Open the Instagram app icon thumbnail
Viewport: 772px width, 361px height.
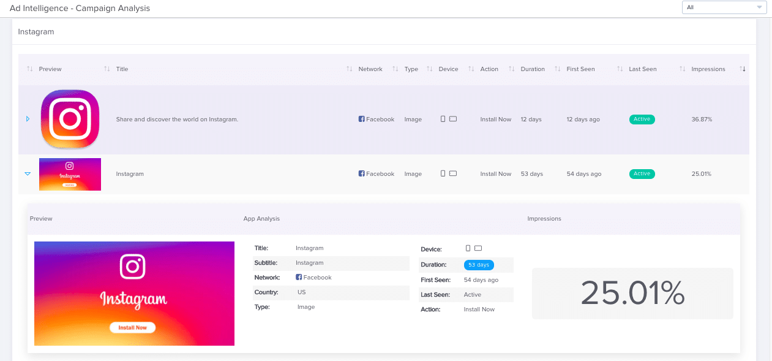click(70, 119)
